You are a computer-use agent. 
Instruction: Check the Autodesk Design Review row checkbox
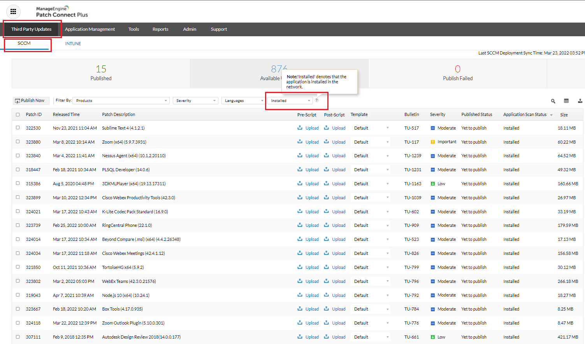(x=18, y=337)
